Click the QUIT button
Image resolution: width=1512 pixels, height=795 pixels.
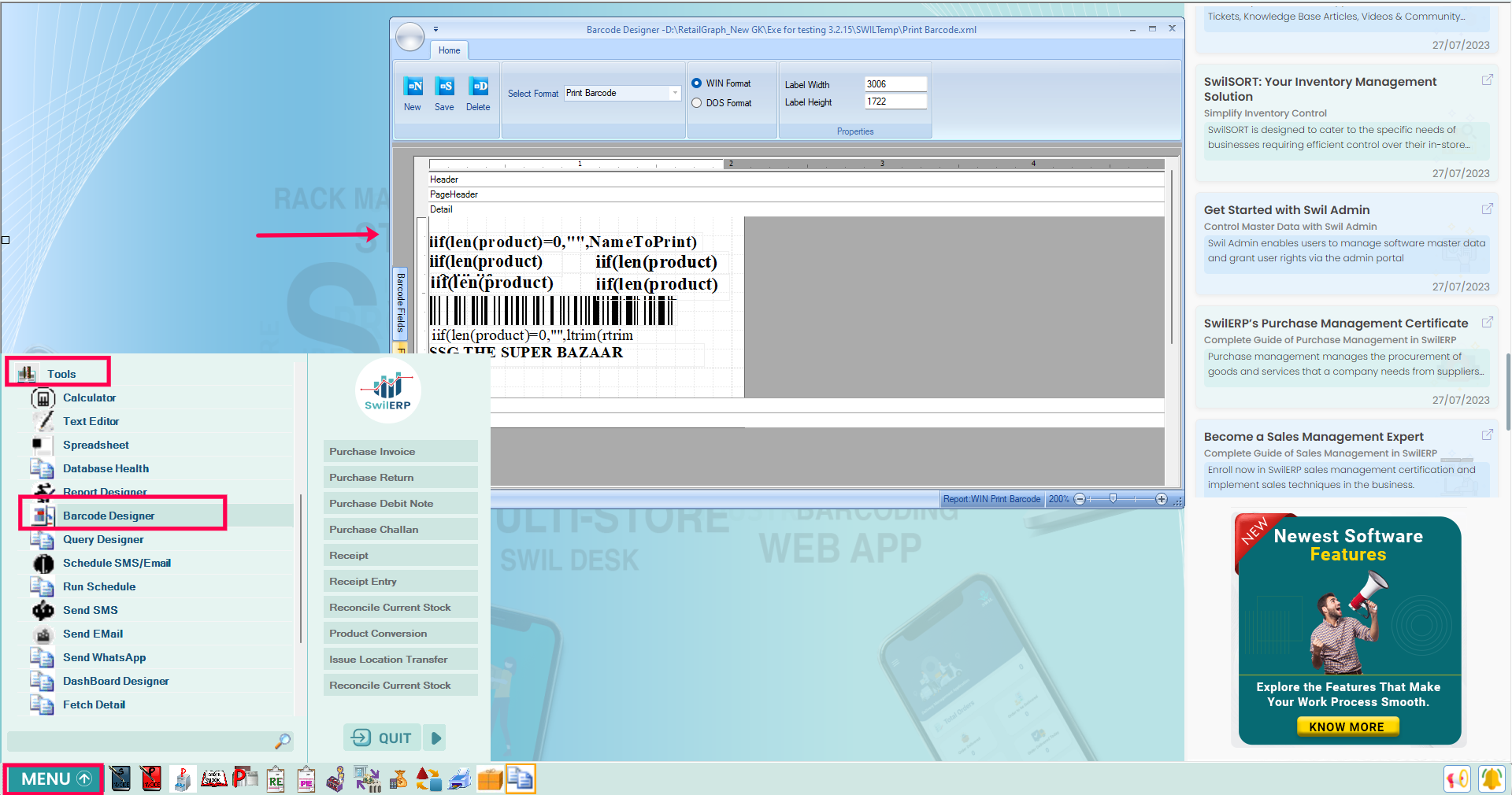click(x=383, y=738)
